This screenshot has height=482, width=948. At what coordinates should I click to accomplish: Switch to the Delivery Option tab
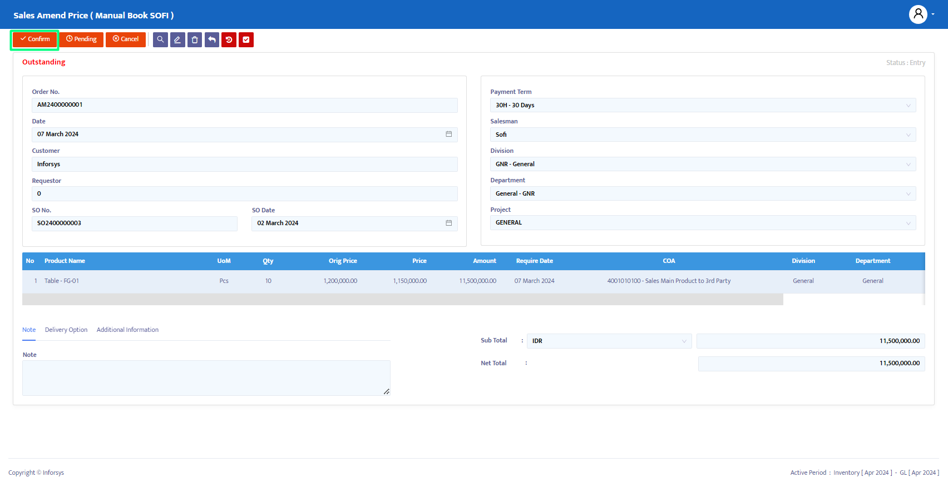point(66,330)
